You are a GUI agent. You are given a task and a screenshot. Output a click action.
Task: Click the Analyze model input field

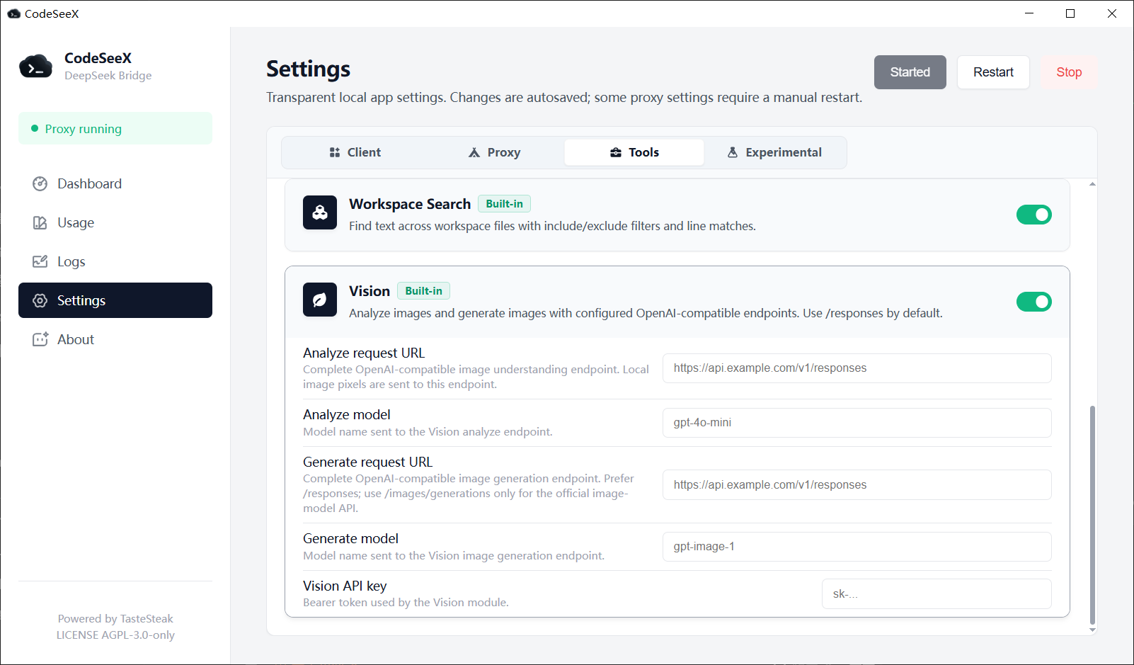(x=857, y=423)
